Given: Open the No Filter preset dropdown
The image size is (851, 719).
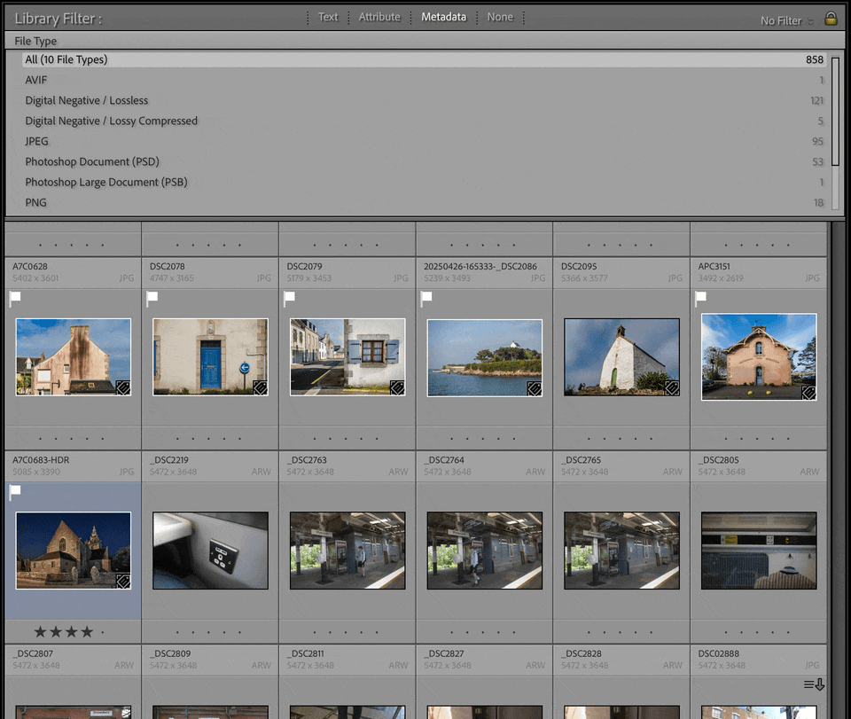Looking at the screenshot, I should [x=787, y=20].
